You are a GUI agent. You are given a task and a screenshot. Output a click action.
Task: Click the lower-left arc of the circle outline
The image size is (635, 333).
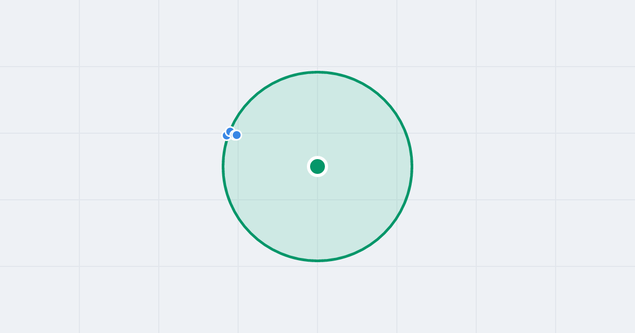point(251,233)
